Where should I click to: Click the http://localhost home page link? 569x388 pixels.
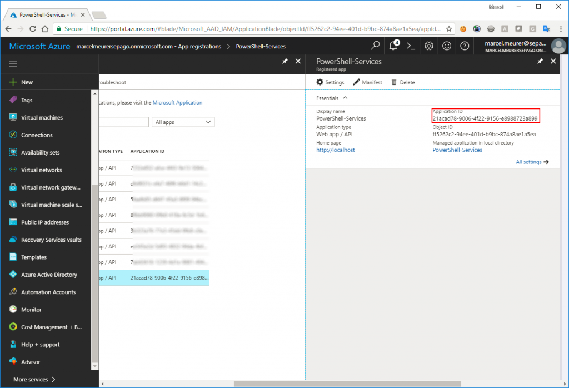point(336,150)
